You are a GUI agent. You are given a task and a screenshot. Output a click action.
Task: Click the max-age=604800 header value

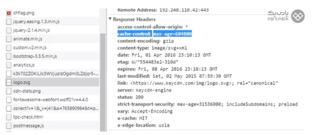[x=172, y=34]
